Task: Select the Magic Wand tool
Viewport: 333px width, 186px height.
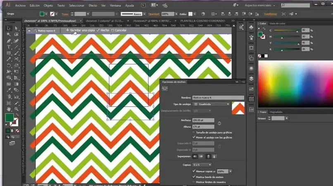Action: click(x=9, y=34)
